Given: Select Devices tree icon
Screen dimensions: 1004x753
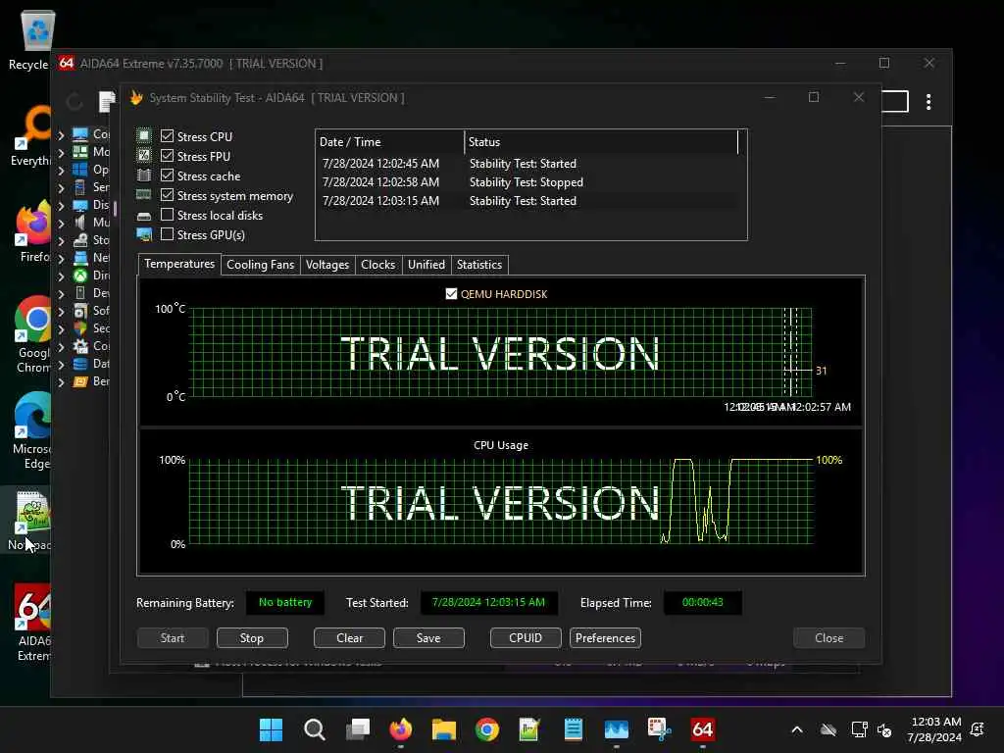Looking at the screenshot, I should pyautogui.click(x=80, y=292).
